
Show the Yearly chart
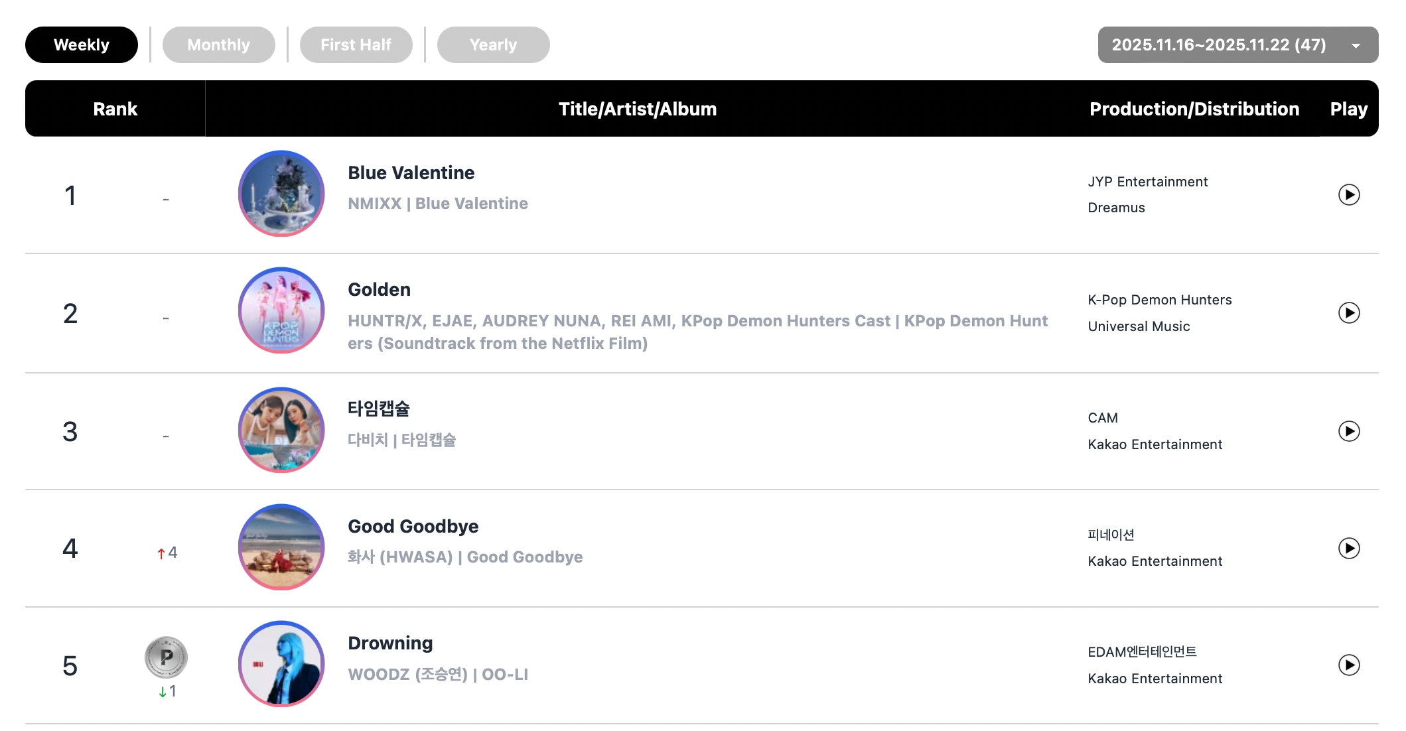(x=493, y=45)
